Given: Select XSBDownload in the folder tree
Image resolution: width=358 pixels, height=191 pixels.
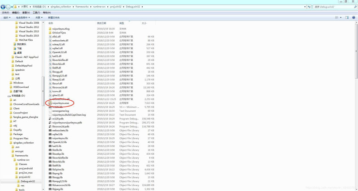Looking at the screenshot, I should pyautogui.click(x=21, y=87).
